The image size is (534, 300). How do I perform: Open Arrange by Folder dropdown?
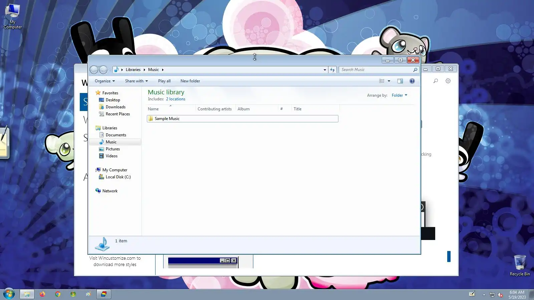[399, 95]
